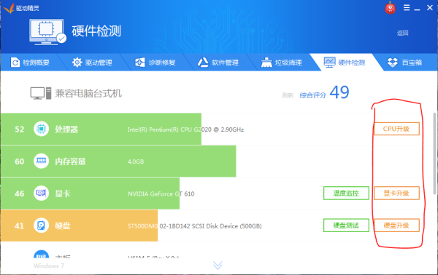Image resolution: width=438 pixels, height=275 pixels.
Task: Switch to the 软件管理 tab
Action: (218, 63)
